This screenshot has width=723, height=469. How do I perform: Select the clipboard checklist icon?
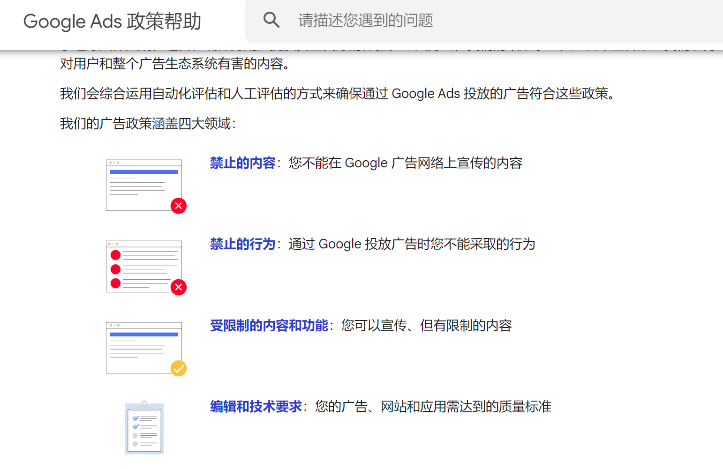point(144,428)
